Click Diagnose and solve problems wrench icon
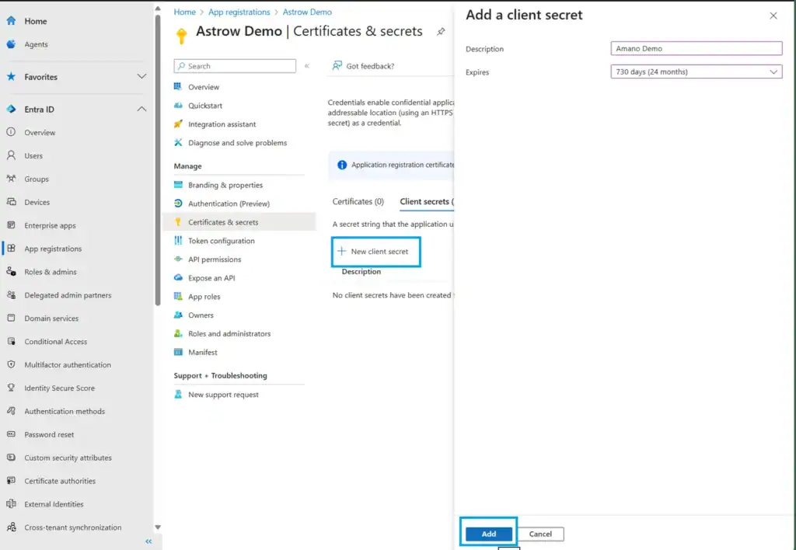Viewport: 796px width, 550px height. 178,143
